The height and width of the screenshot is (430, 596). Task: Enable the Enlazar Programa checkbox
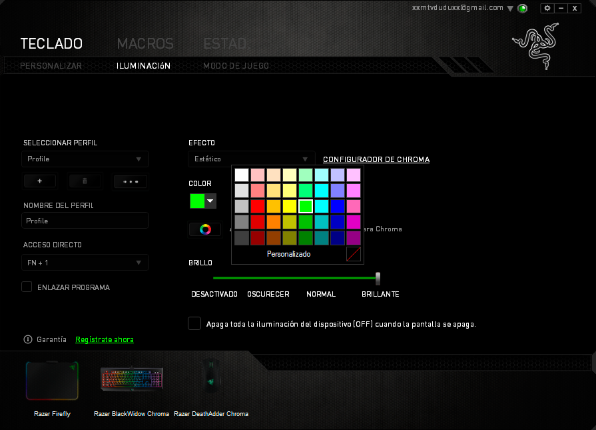point(27,287)
